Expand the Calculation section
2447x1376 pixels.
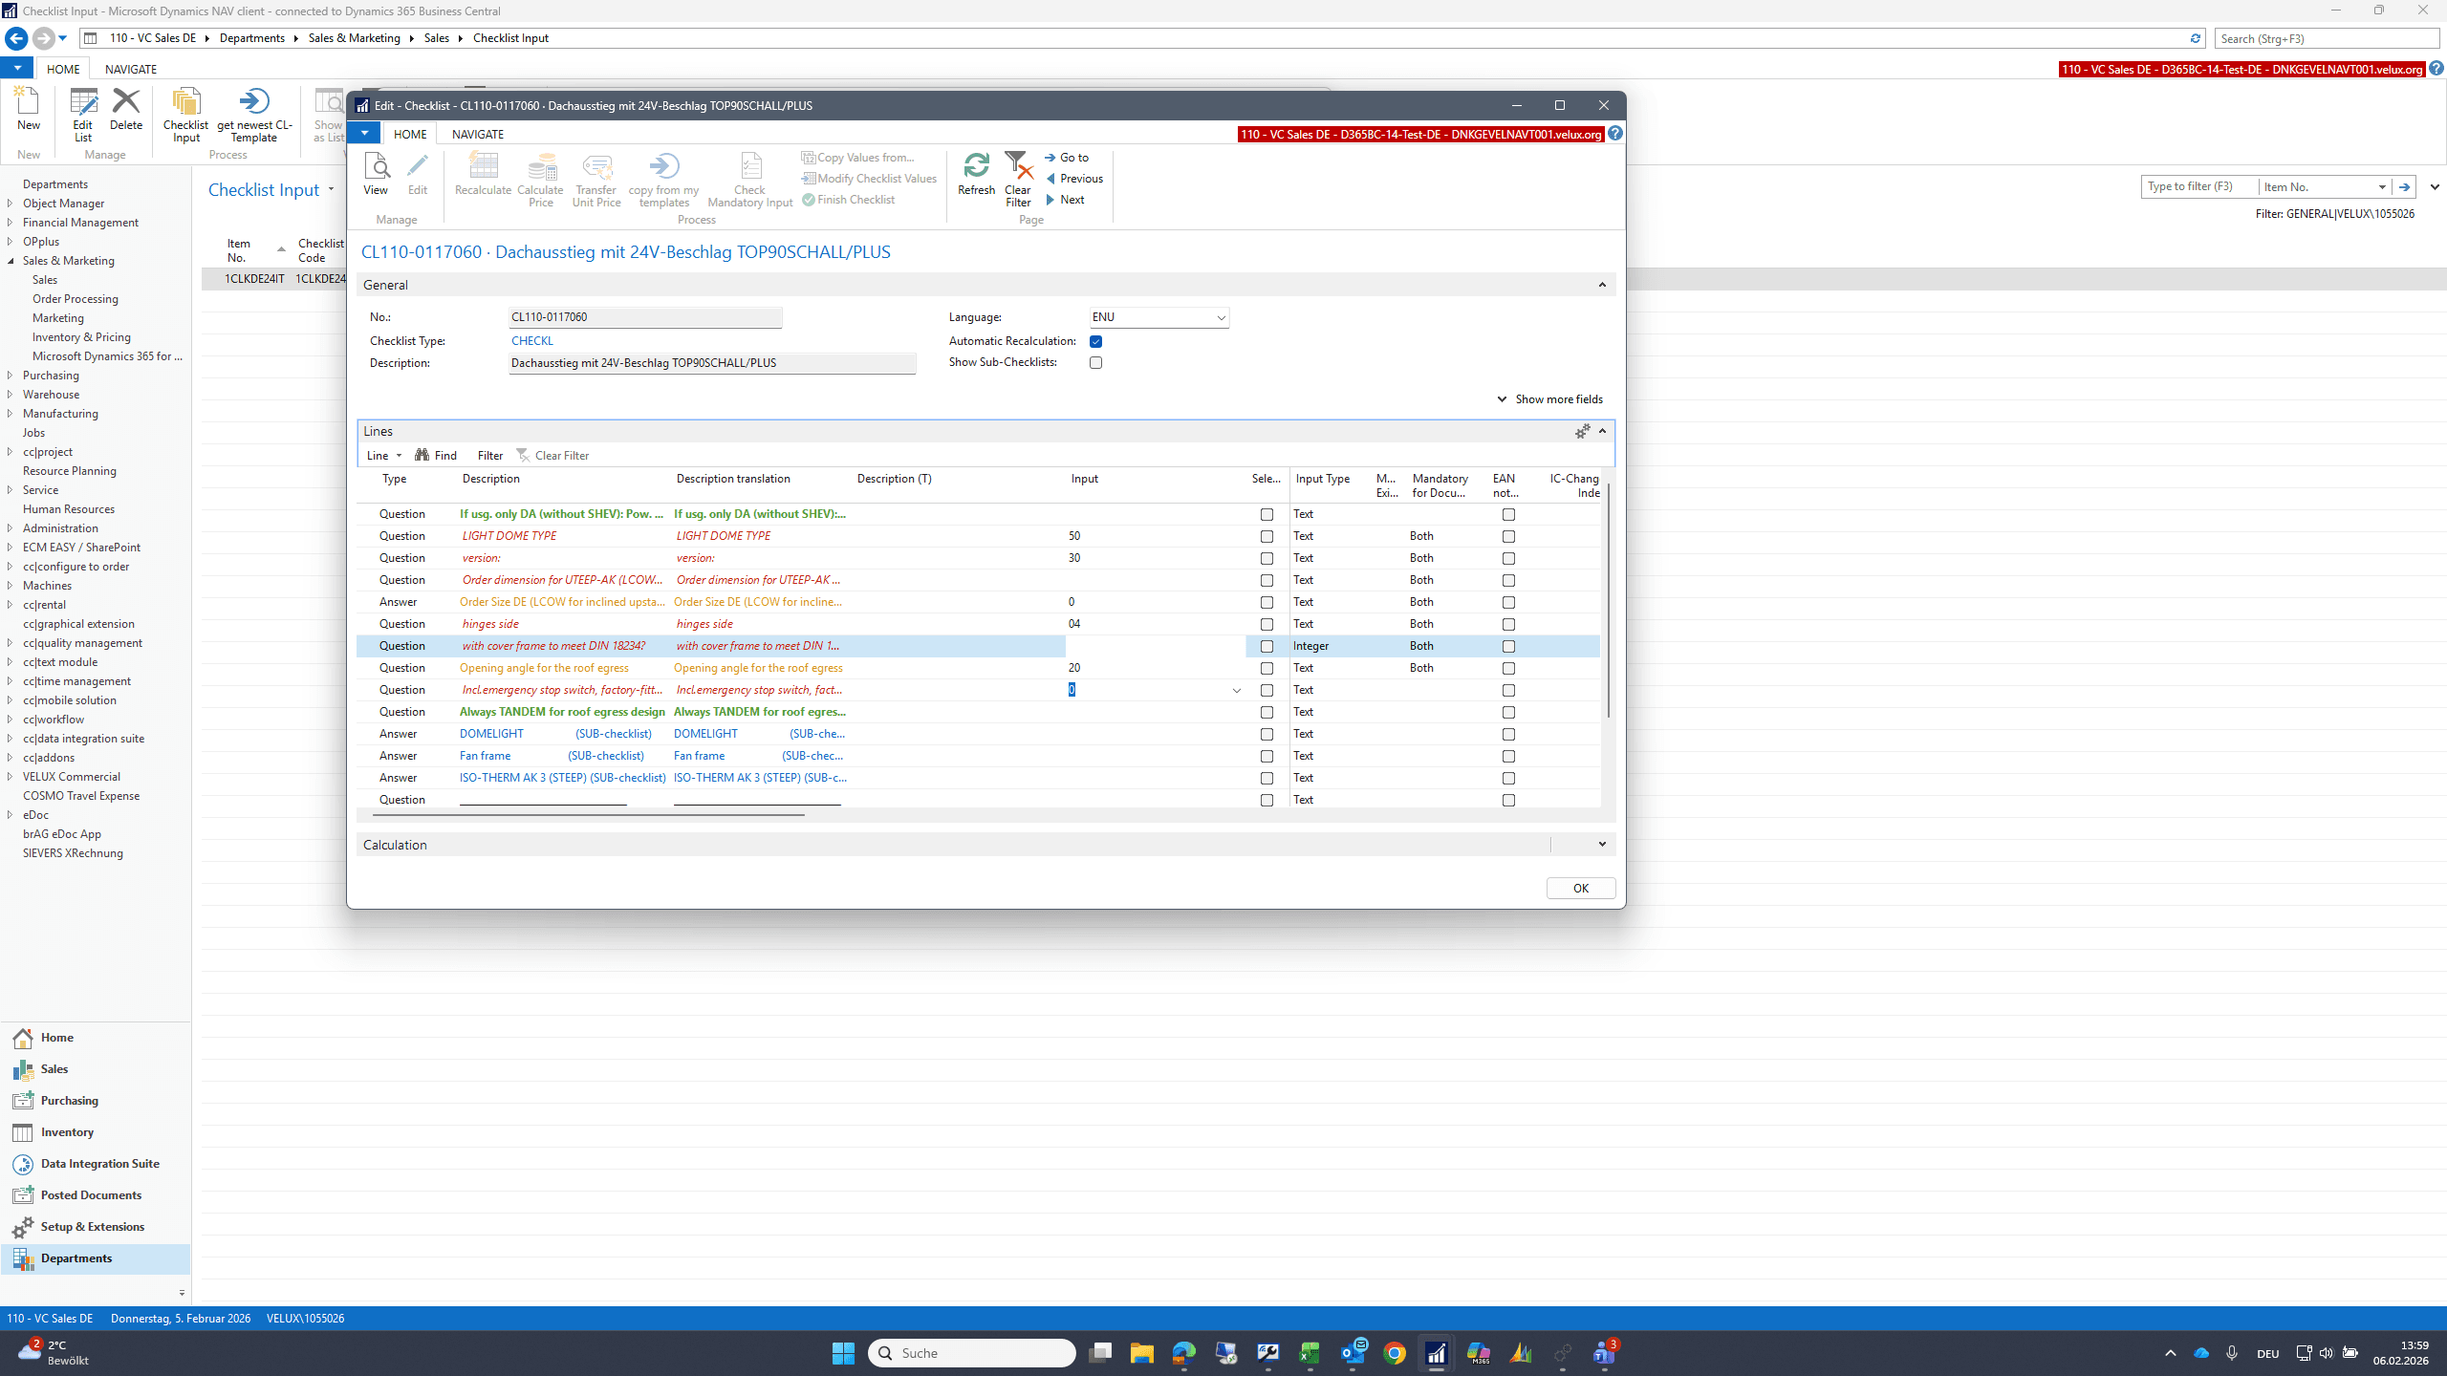pyautogui.click(x=1602, y=845)
